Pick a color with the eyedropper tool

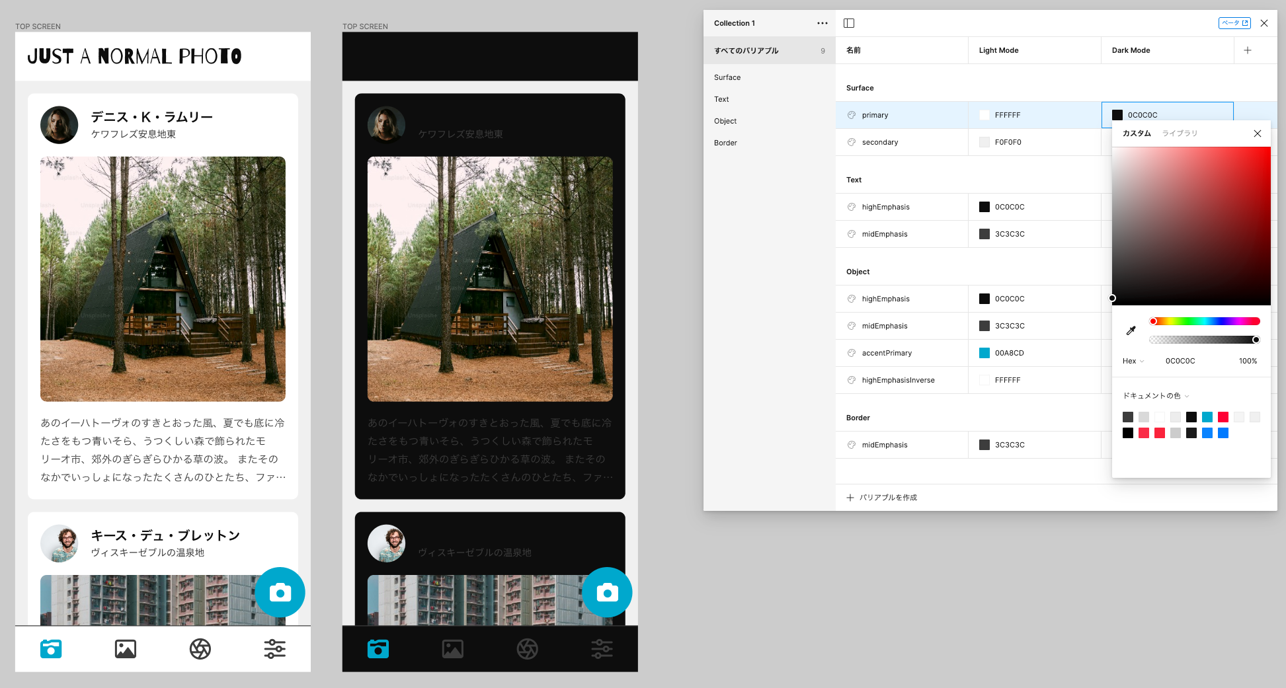[1131, 330]
